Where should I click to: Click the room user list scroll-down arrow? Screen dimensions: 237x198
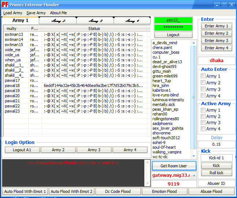194,156
